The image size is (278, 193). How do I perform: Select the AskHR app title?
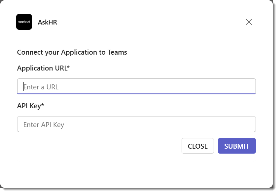(x=48, y=23)
